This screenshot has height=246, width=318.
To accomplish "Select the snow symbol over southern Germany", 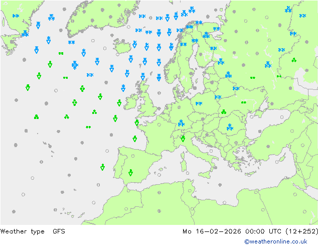I will [181, 123].
